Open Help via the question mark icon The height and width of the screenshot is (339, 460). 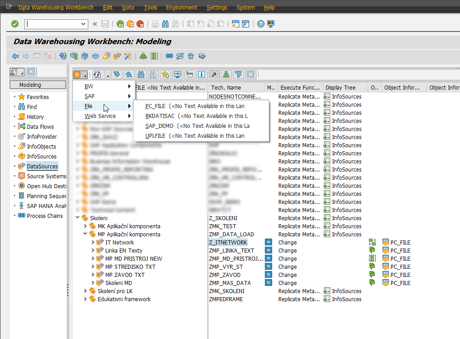point(260,24)
